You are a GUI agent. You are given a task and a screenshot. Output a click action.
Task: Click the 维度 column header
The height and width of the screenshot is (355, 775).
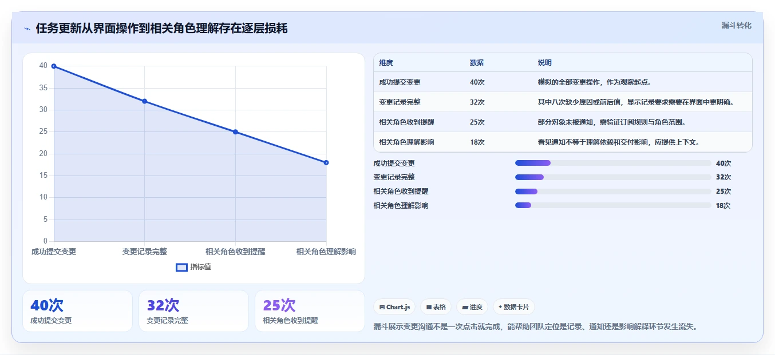(386, 63)
